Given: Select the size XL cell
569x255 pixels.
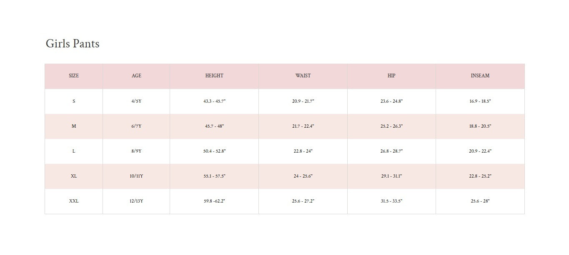Looking at the screenshot, I should click(x=74, y=176).
